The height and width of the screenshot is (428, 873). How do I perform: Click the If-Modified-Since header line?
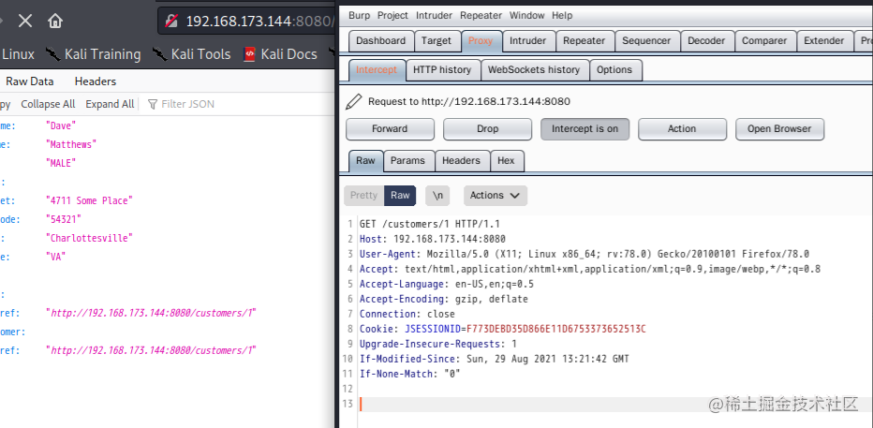495,359
